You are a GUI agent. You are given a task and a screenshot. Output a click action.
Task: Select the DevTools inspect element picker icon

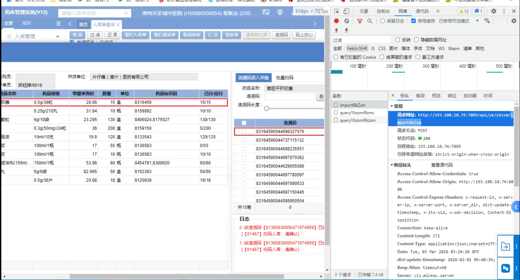[337, 11]
